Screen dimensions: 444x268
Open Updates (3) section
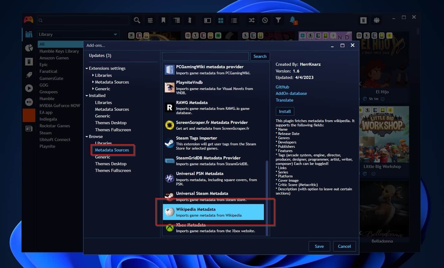point(100,55)
